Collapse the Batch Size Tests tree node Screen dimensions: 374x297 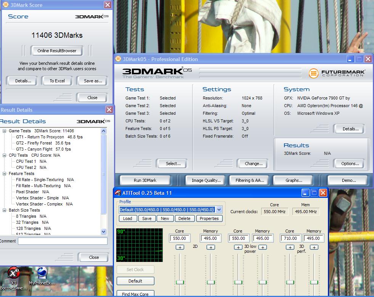pos(4,210)
